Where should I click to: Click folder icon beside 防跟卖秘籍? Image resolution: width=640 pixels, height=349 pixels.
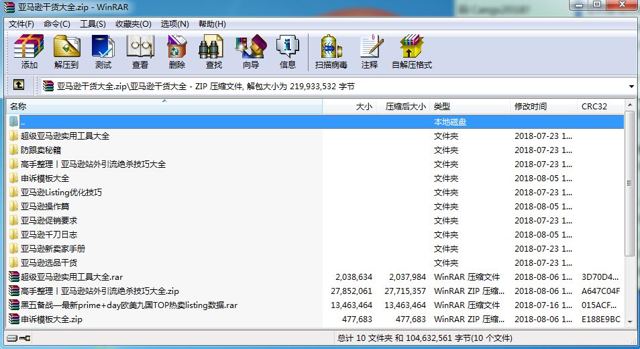pyautogui.click(x=14, y=150)
